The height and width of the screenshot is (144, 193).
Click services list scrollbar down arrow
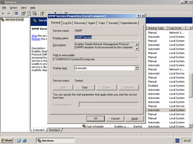pos(190,125)
